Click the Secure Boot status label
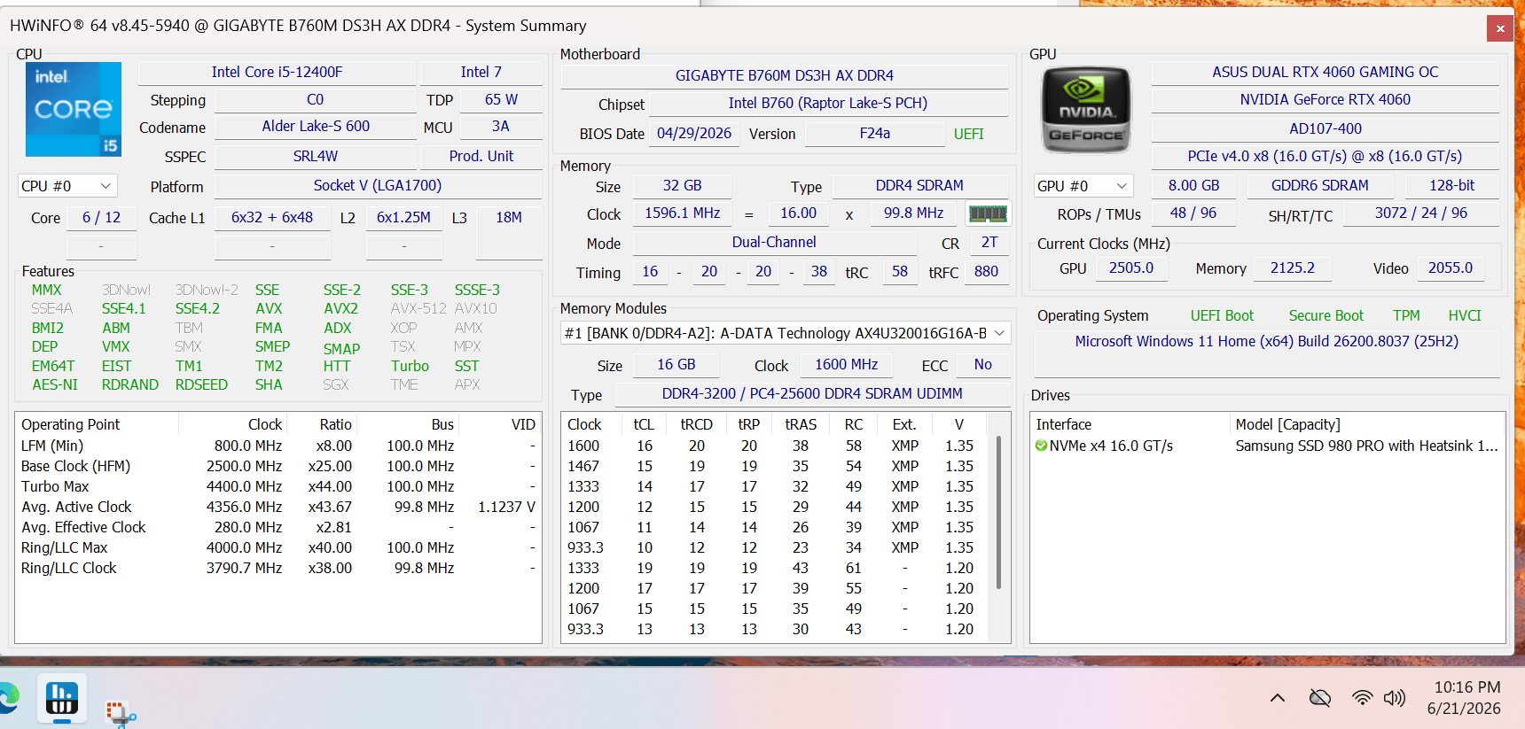 tap(1326, 316)
